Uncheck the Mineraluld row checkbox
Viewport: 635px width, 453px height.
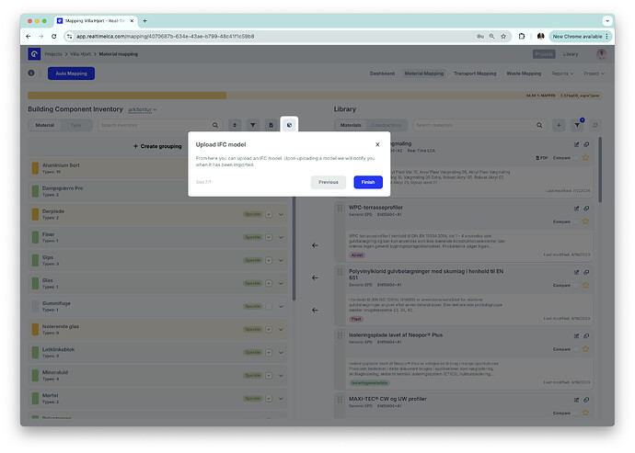click(269, 376)
